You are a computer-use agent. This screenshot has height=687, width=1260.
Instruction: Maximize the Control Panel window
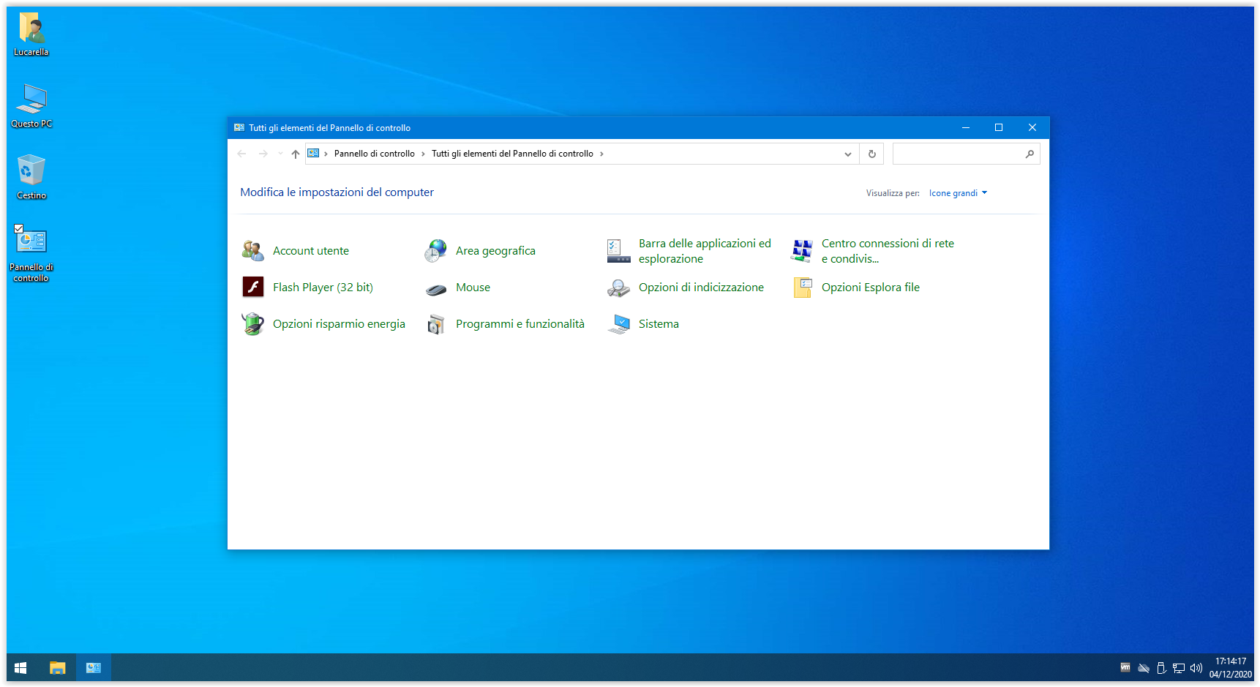[999, 127]
